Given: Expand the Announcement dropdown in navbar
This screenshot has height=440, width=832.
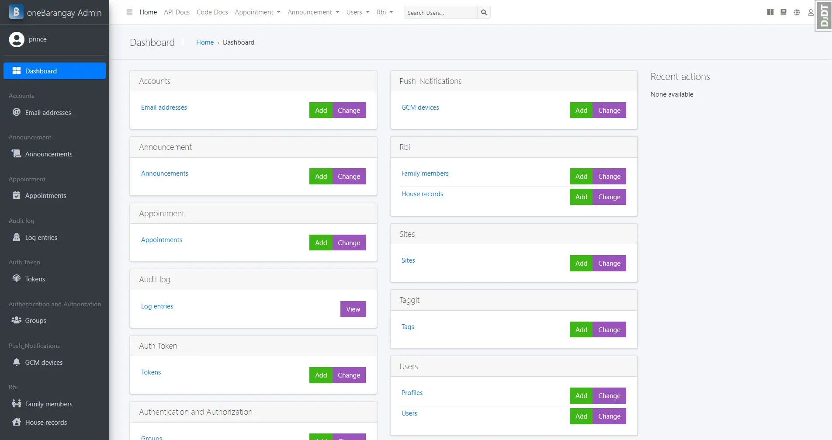Looking at the screenshot, I should click(x=313, y=12).
